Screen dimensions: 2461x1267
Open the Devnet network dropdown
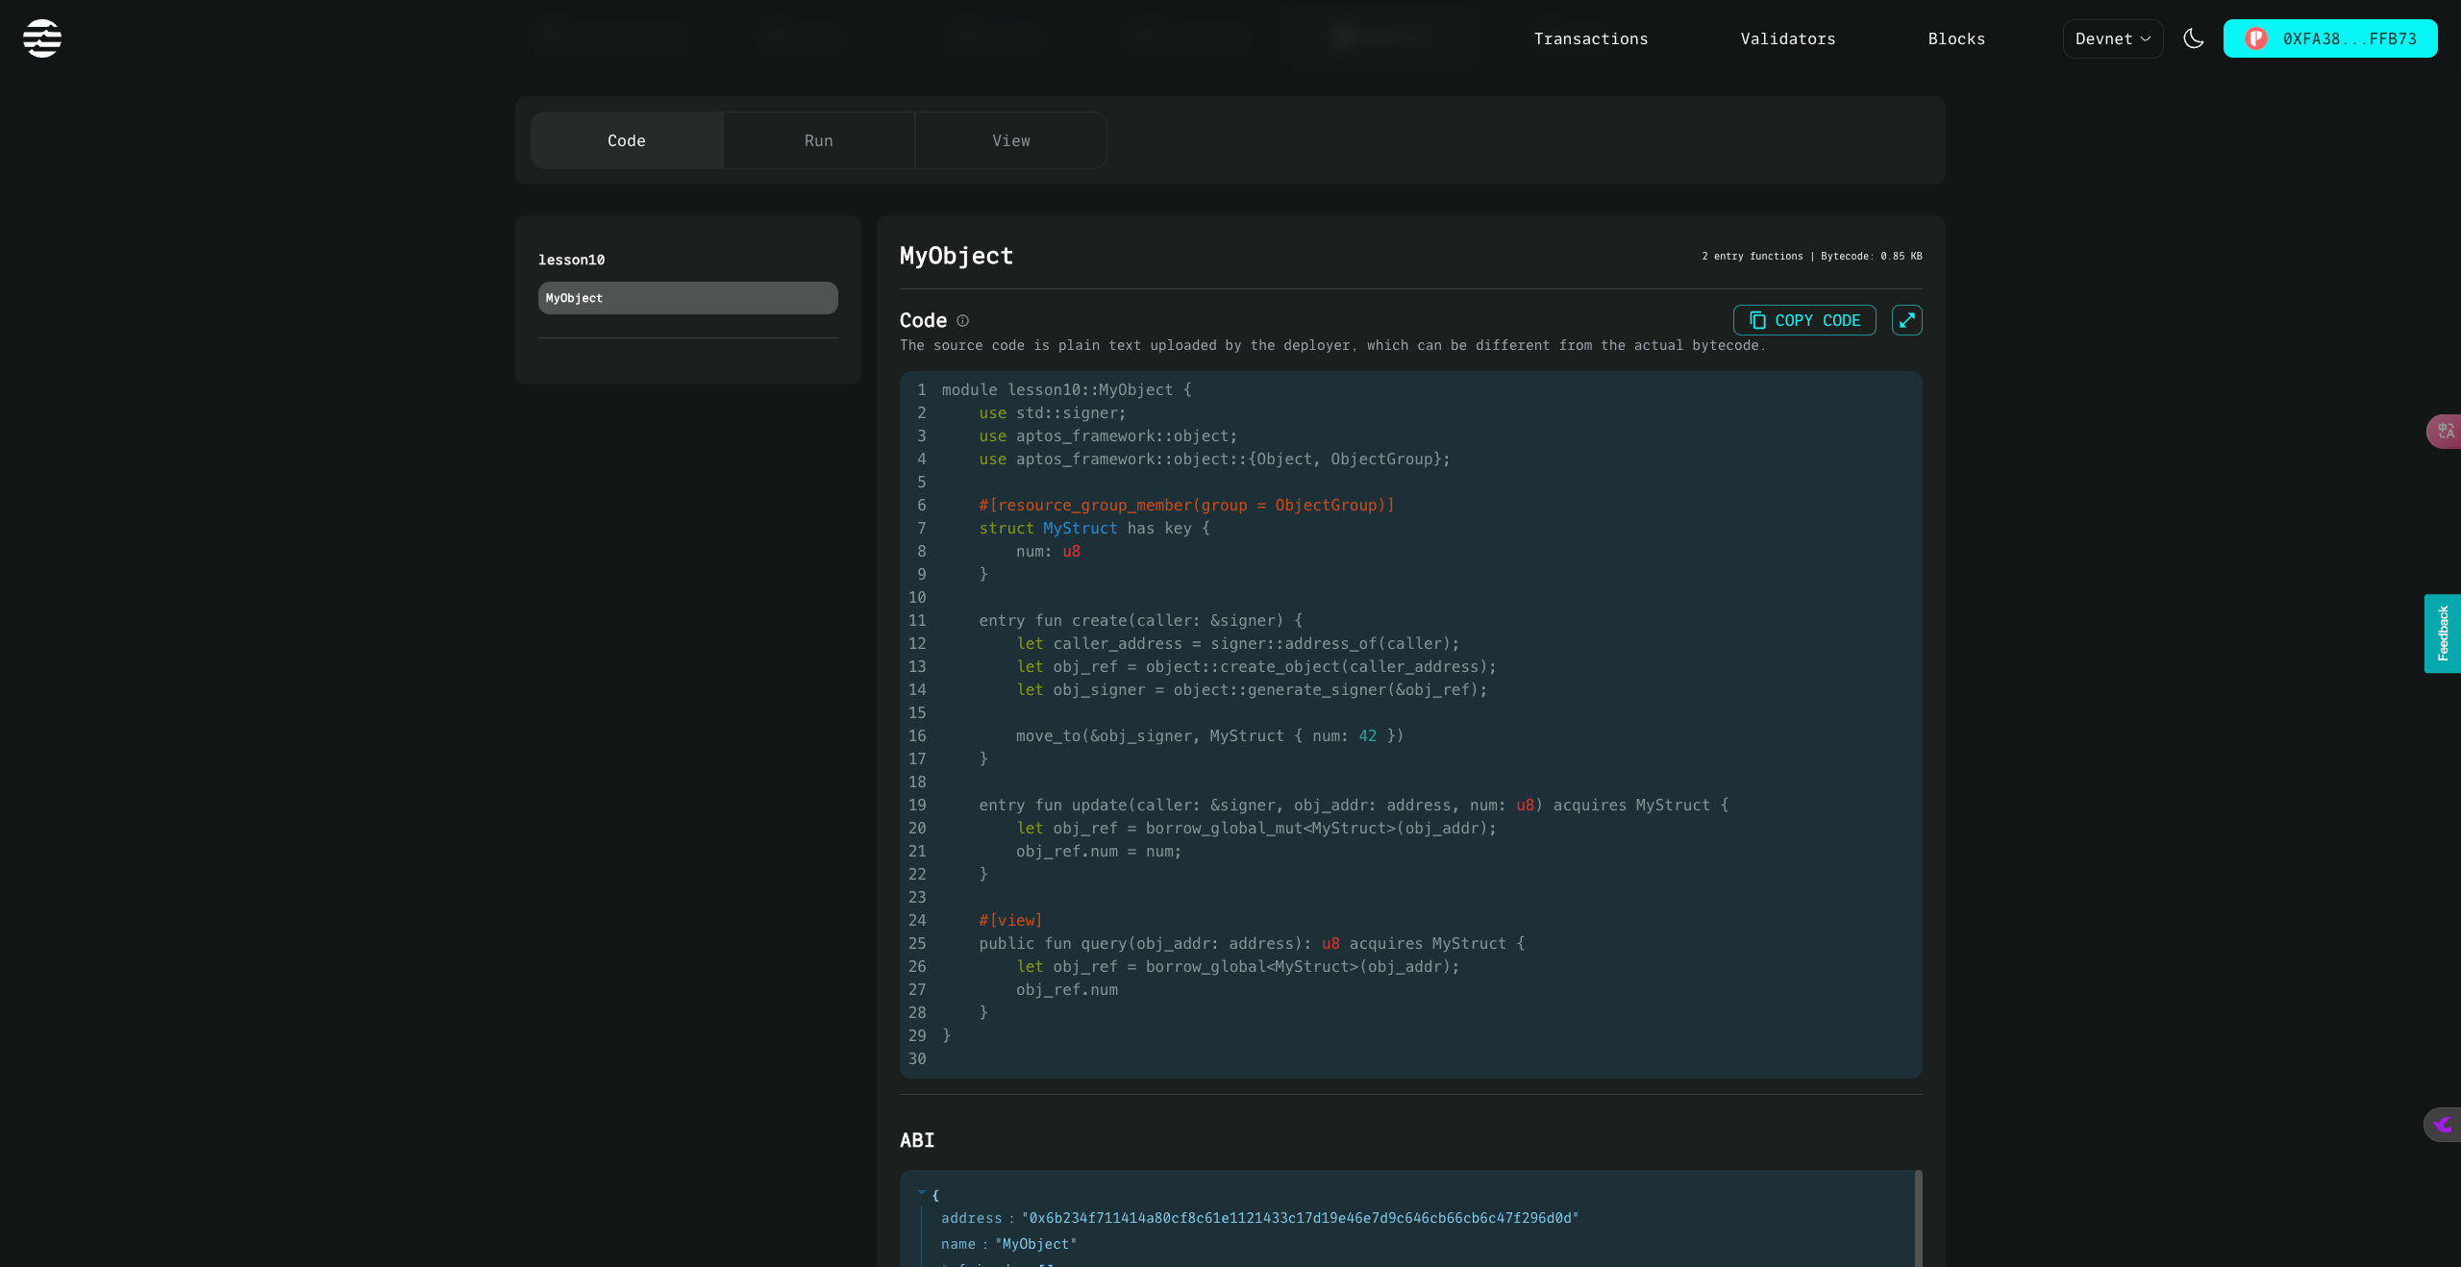2112,38
